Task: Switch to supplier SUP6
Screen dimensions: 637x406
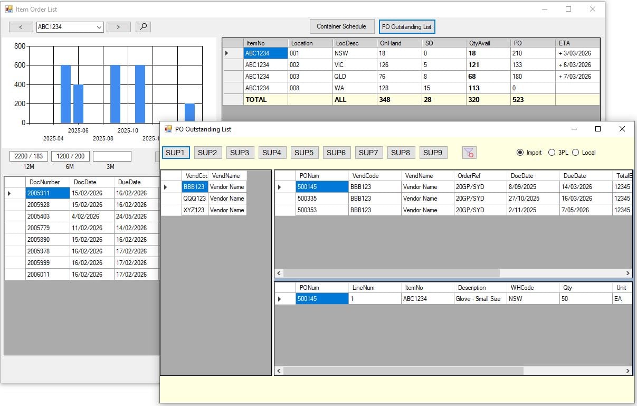Action: tap(336, 153)
